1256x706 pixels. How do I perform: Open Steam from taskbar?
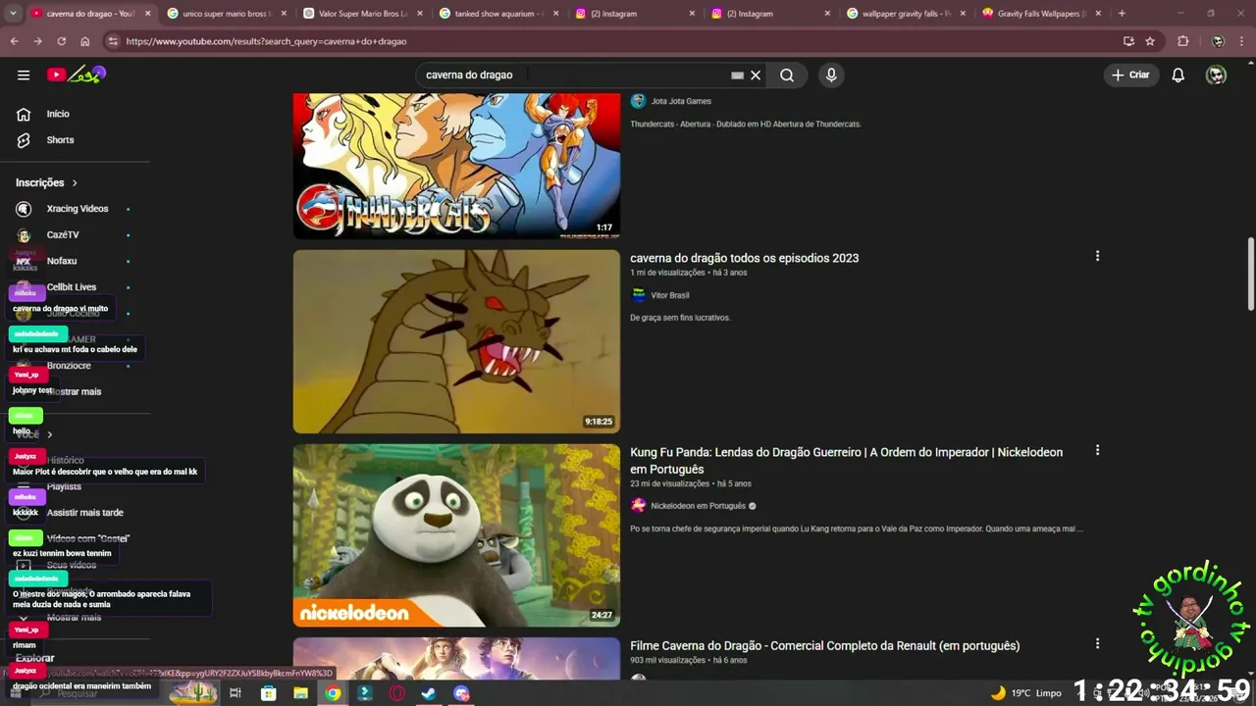(x=429, y=693)
